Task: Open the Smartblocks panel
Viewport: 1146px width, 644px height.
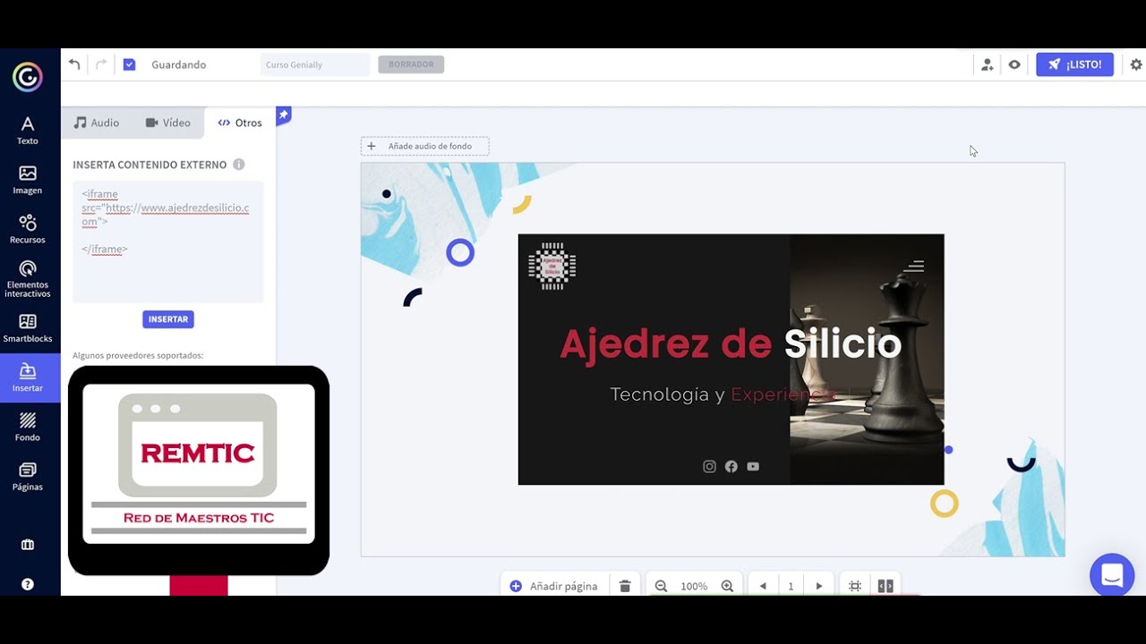Action: [x=28, y=328]
